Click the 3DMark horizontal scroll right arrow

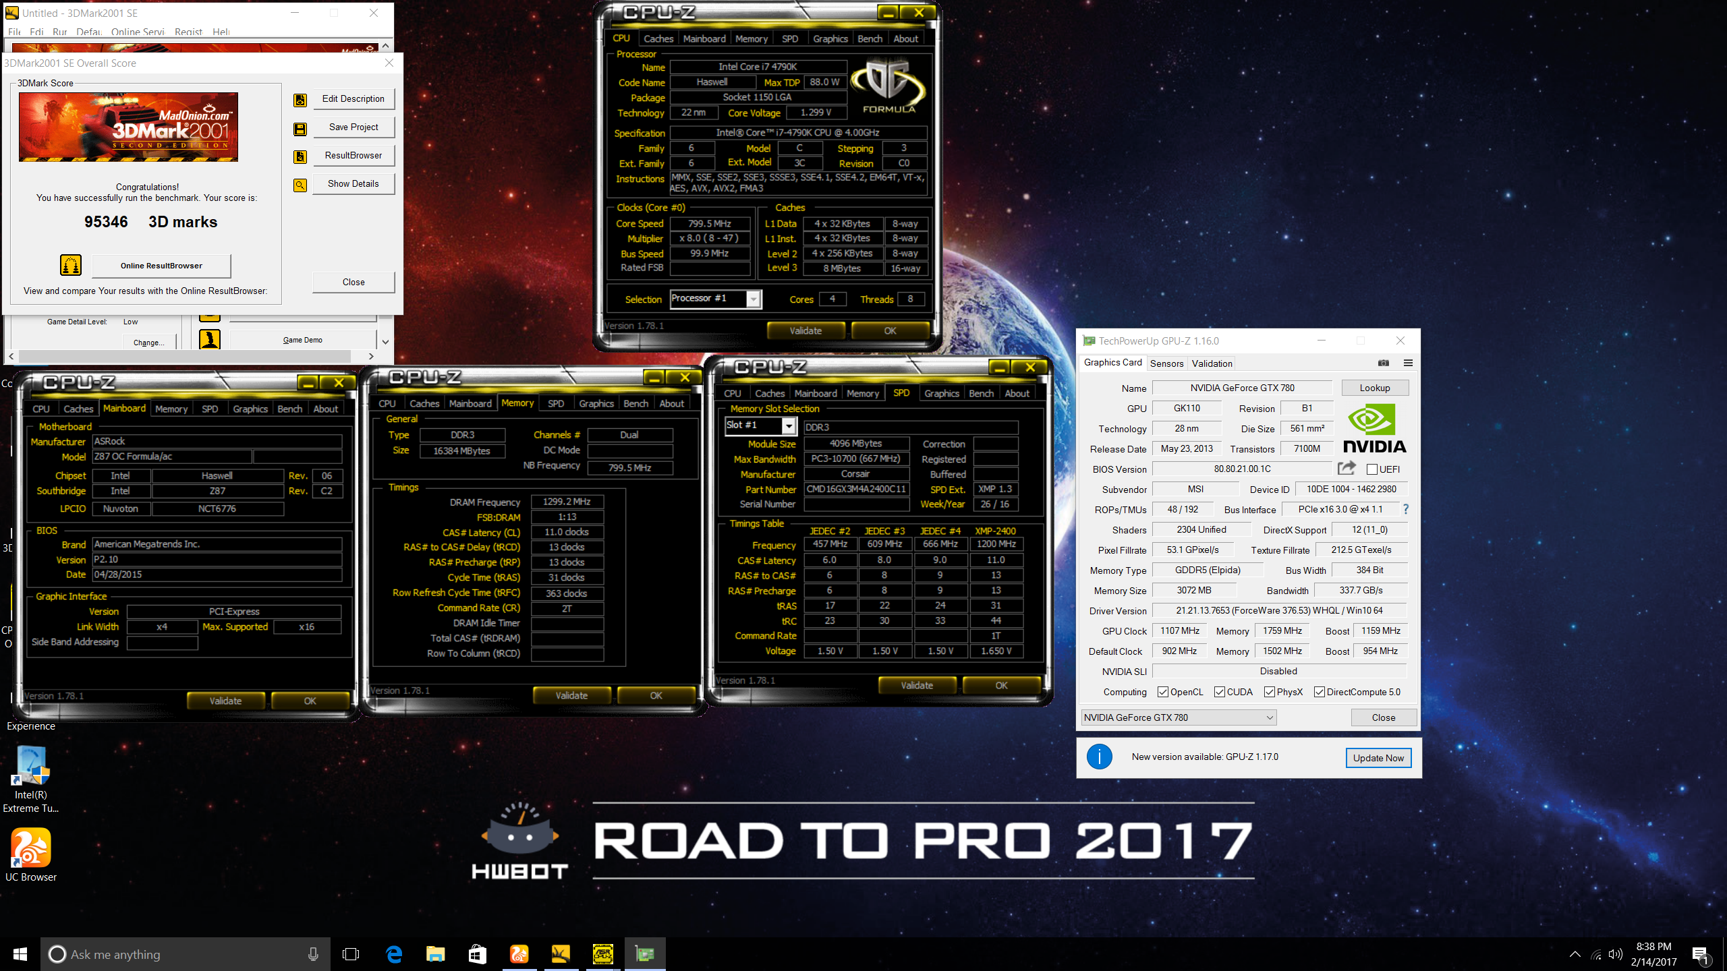click(371, 355)
